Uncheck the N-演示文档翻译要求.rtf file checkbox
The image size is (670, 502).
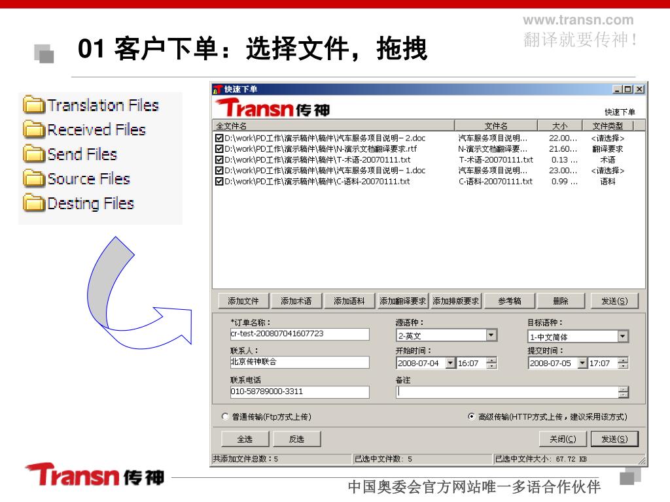click(219, 149)
